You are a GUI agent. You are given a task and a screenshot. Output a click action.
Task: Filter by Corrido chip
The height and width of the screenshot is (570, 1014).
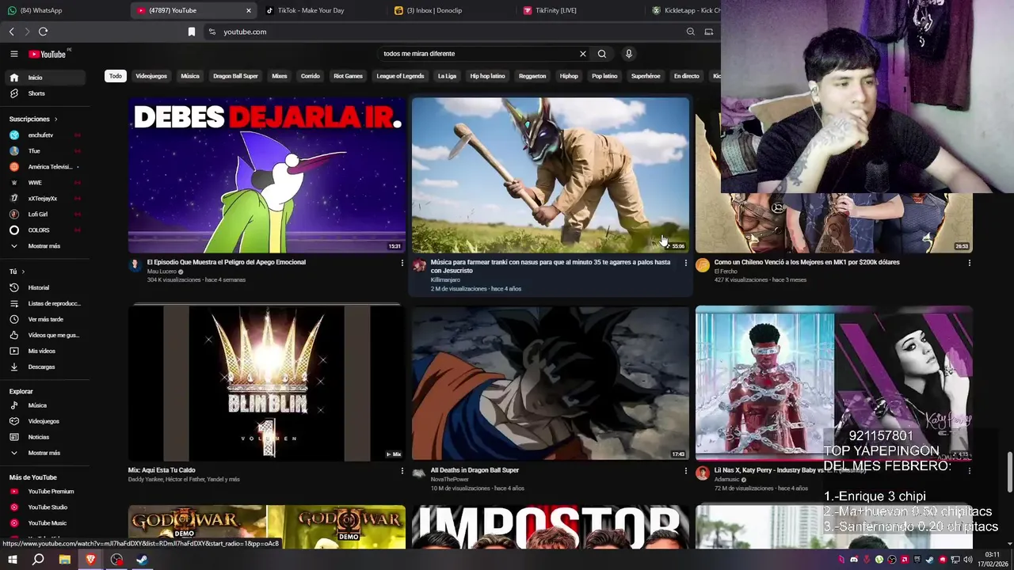pyautogui.click(x=311, y=76)
